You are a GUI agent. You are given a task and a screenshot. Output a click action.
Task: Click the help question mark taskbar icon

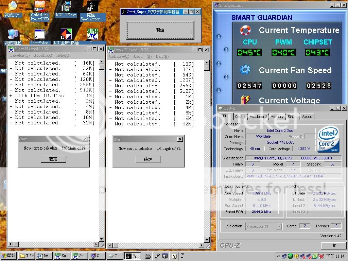174,256
